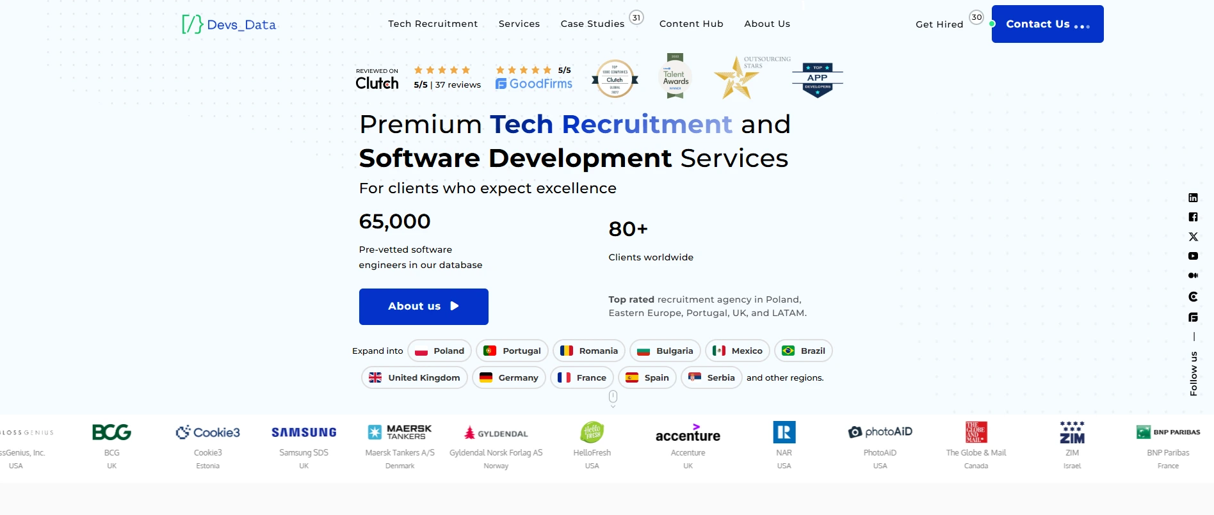Select the United Kingdom region chip
Viewport: 1214px width, 515px height.
414,377
